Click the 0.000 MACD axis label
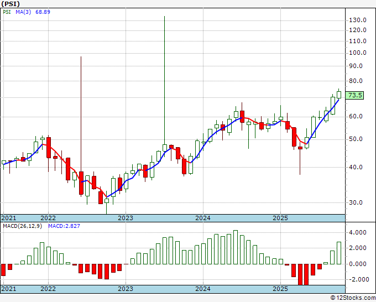The image size is (376, 302). point(358,264)
